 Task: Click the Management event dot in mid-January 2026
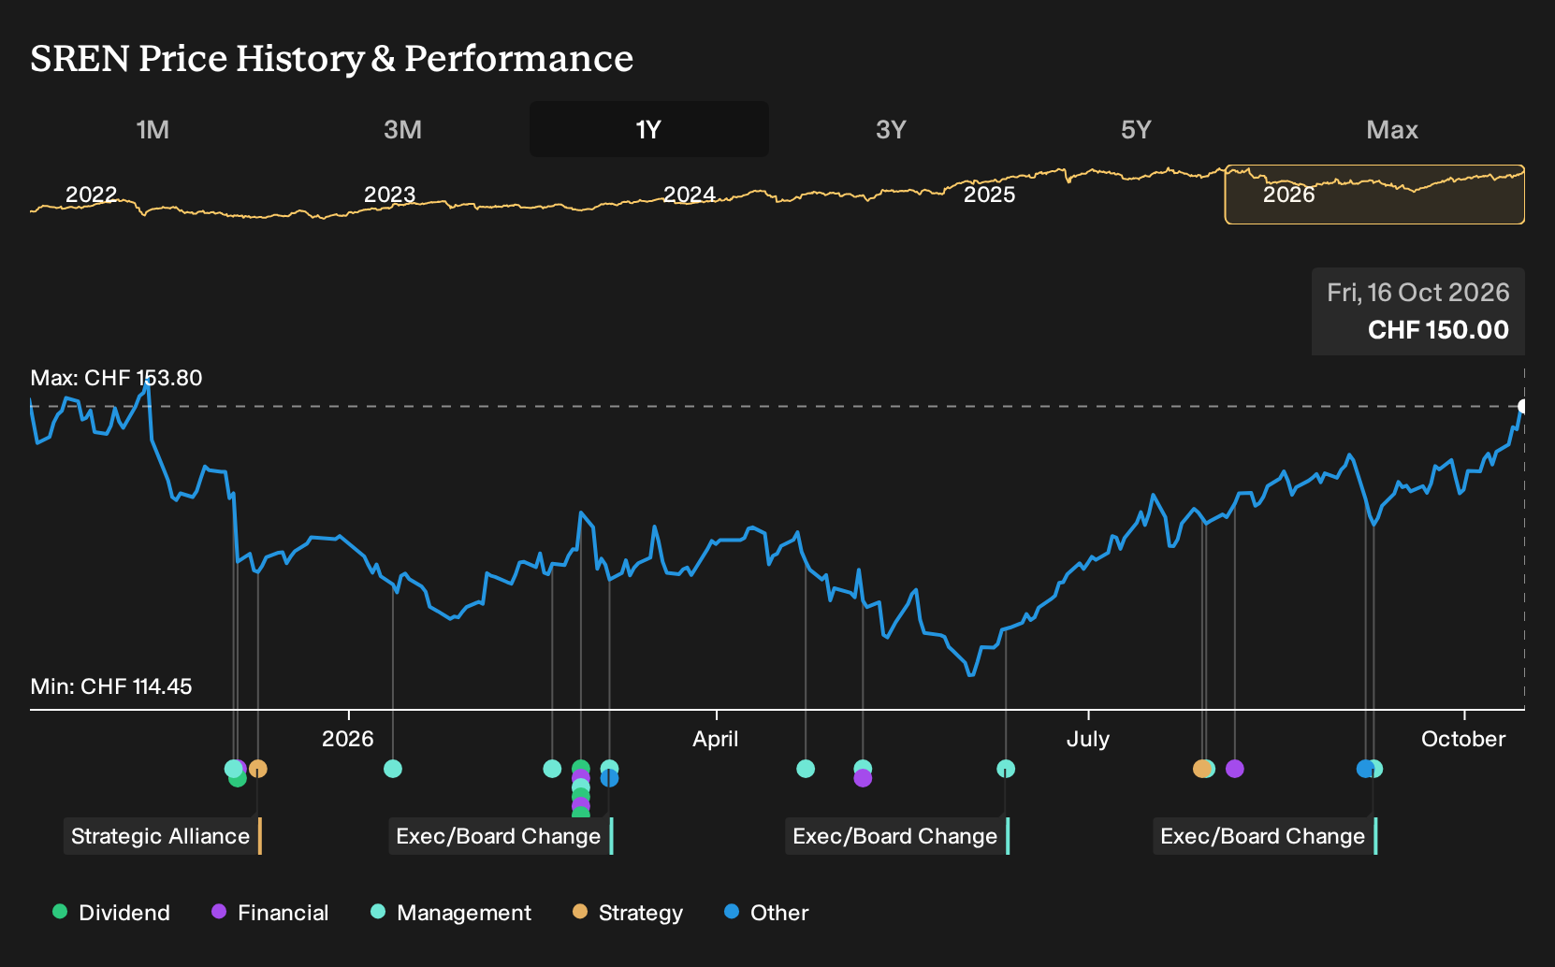pos(393,769)
